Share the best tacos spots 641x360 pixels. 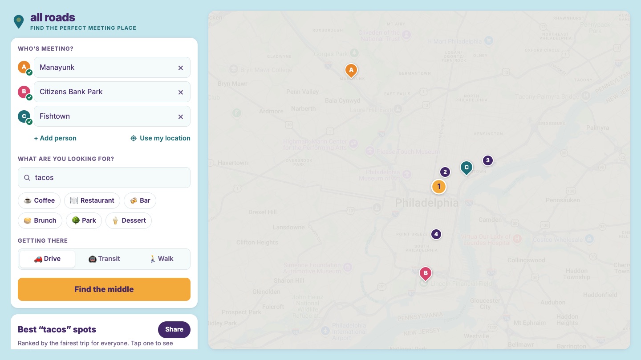[x=174, y=330]
